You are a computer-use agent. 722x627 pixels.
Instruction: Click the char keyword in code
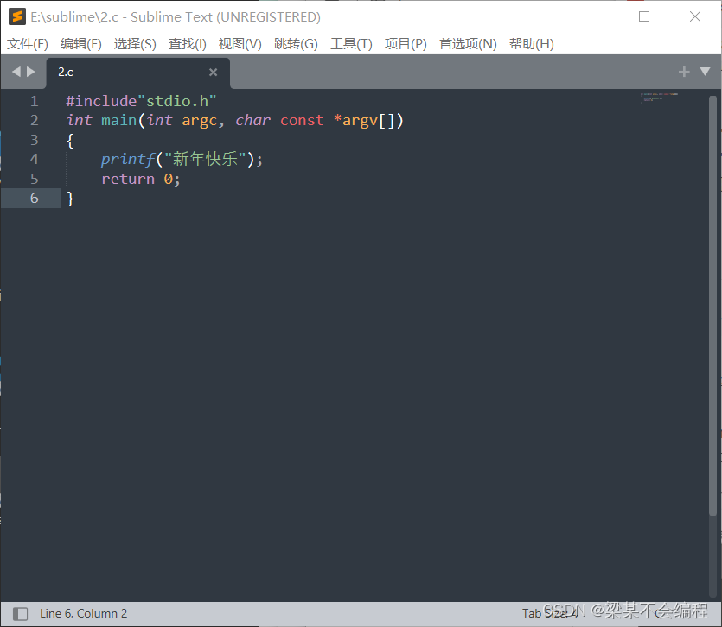tap(252, 121)
